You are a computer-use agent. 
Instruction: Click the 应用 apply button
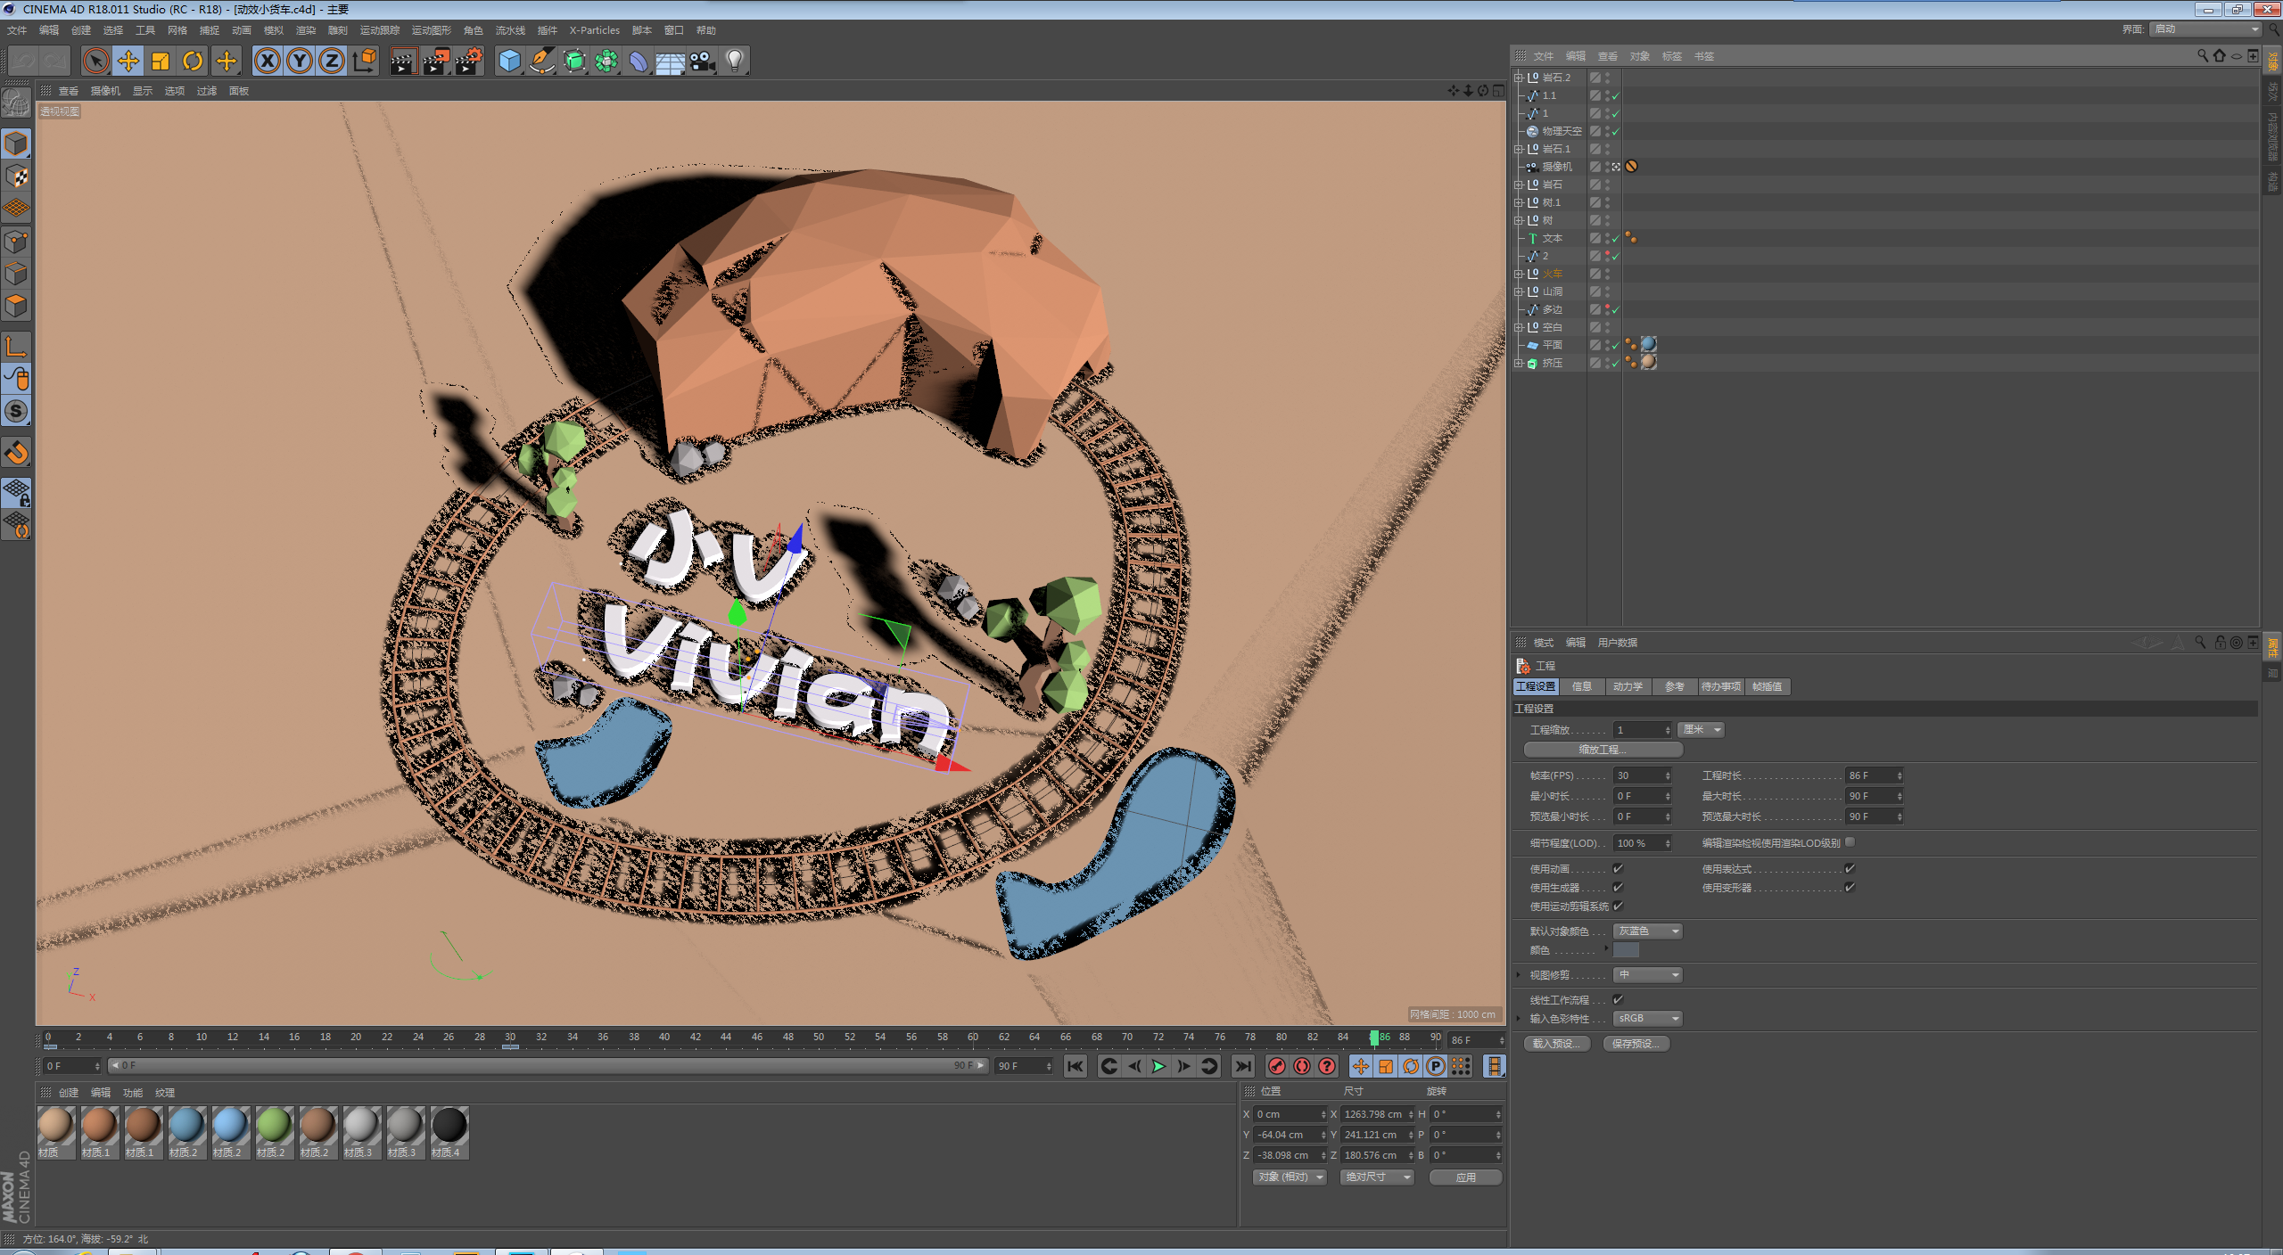[1465, 1177]
